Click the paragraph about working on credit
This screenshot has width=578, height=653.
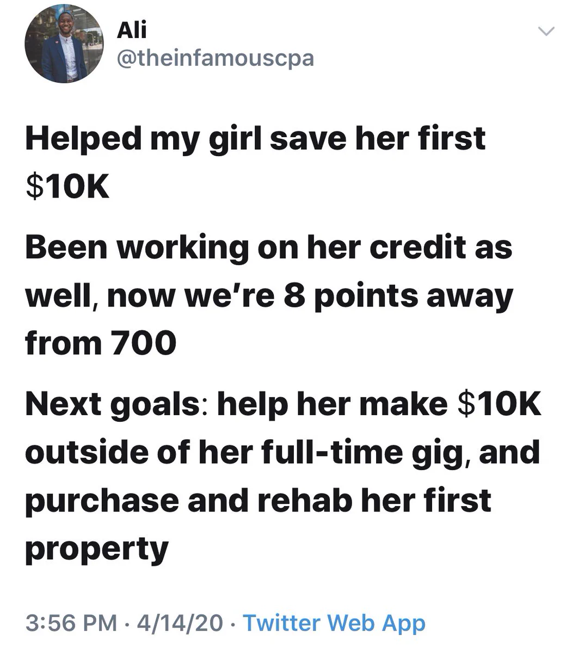click(x=269, y=295)
